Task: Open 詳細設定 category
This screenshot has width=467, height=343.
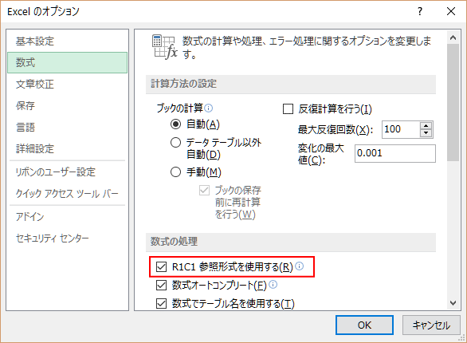Action: [67, 148]
